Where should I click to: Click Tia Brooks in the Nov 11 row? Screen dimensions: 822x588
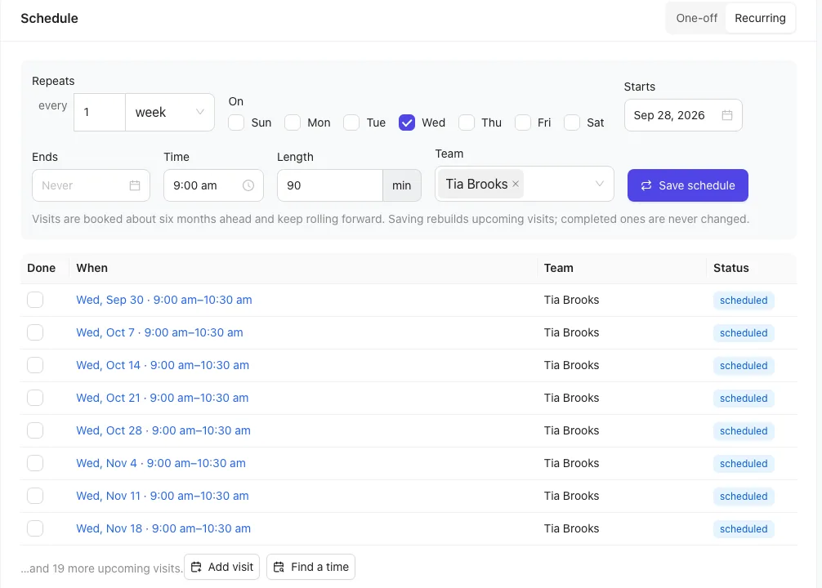pos(571,496)
